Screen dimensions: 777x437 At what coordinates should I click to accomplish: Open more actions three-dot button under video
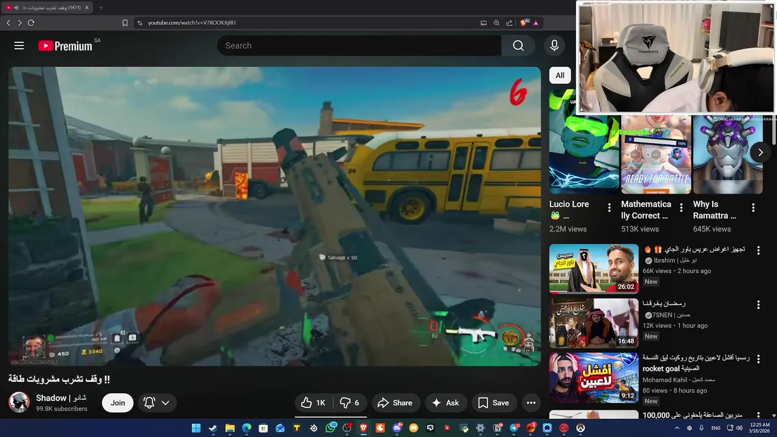tap(531, 402)
